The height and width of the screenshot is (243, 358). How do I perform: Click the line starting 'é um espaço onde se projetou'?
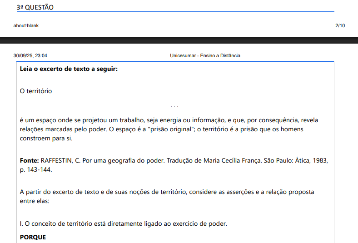coord(169,120)
